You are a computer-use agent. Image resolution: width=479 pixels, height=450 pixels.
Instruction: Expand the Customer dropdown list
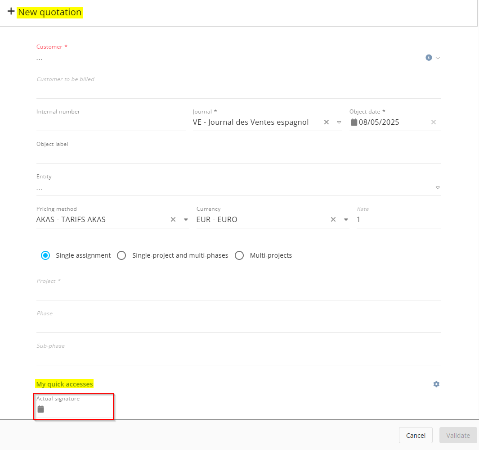(x=438, y=58)
